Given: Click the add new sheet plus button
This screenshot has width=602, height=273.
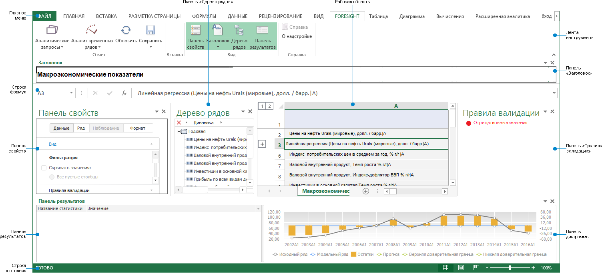Looking at the screenshot, I should coord(365,191).
